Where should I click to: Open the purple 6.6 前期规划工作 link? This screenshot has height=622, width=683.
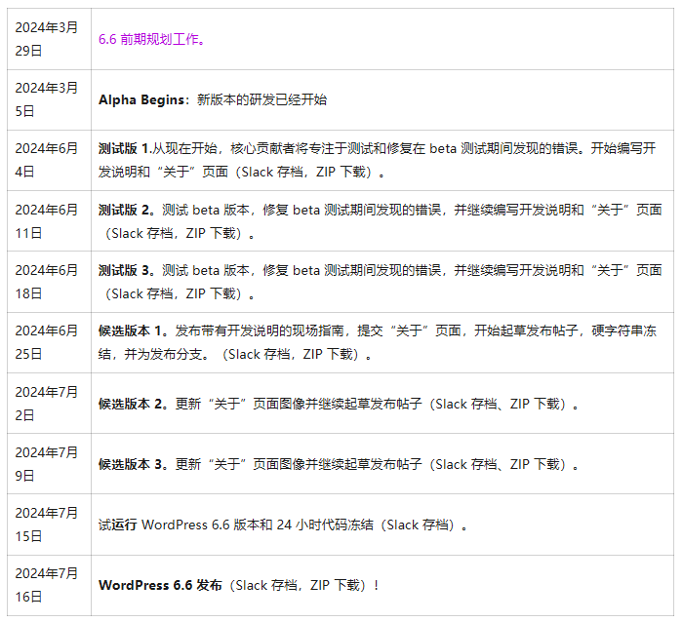[151, 40]
